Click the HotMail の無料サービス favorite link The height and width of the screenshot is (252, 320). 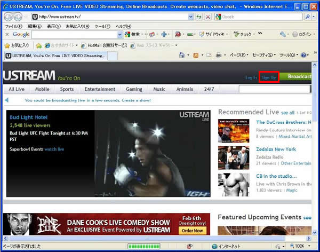(x=105, y=45)
